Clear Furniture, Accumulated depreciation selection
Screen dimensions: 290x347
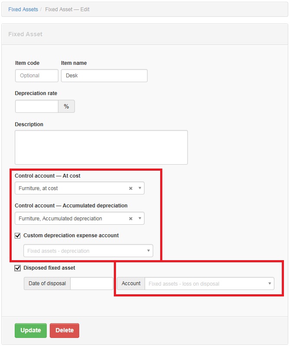[x=131, y=219]
